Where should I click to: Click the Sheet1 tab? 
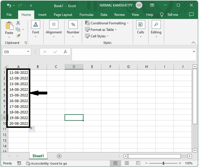[38, 156]
